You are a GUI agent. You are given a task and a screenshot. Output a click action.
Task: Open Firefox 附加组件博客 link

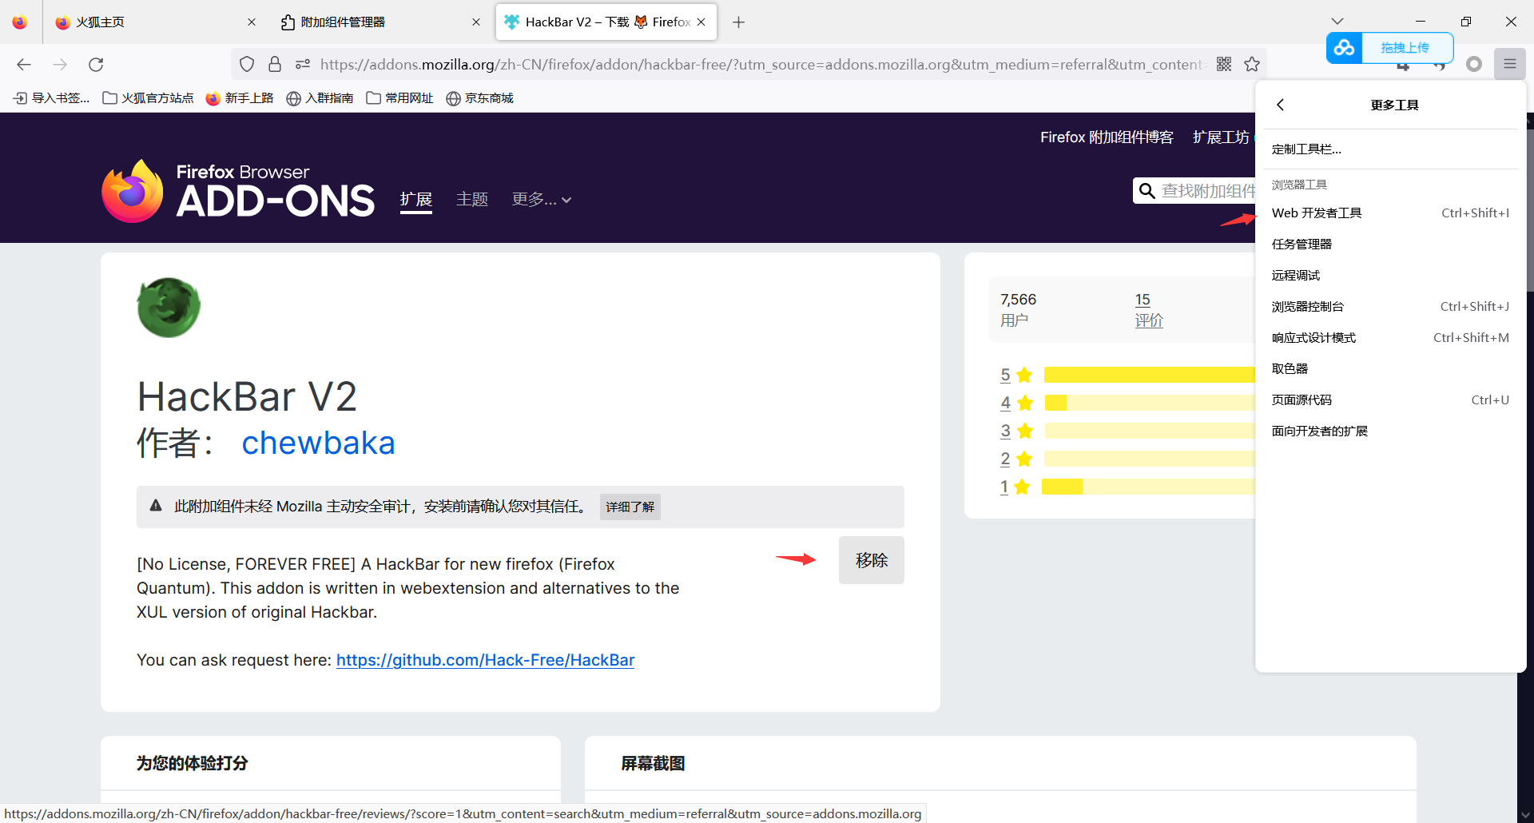pyautogui.click(x=1107, y=137)
